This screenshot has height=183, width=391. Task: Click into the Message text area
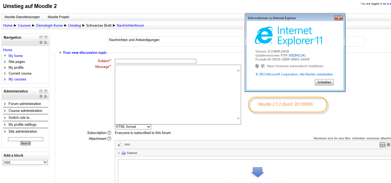click(x=176, y=95)
